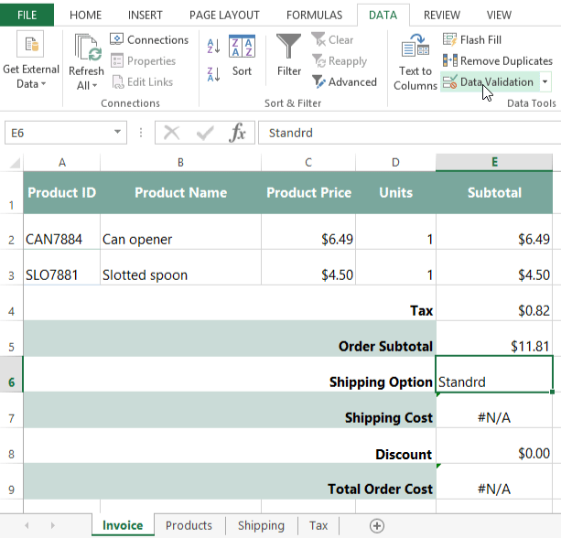This screenshot has width=561, height=538.
Task: Sort Z to A descending
Action: [214, 74]
